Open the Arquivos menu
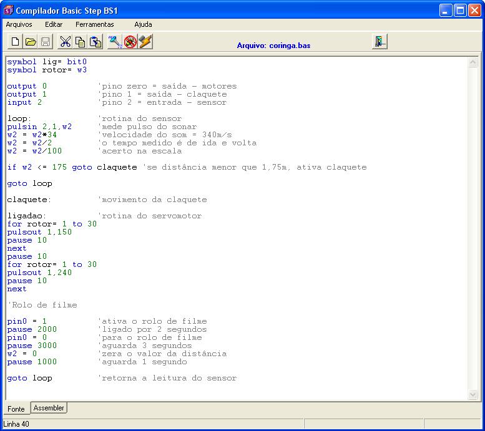The image size is (485, 431). pos(19,24)
